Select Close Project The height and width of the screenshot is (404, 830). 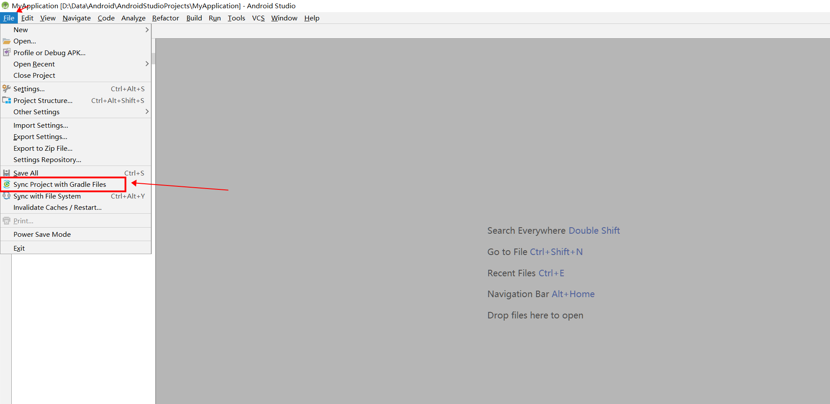click(x=76, y=75)
